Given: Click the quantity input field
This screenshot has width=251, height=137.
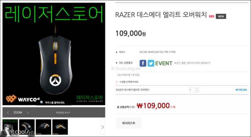Looking at the screenshot, I should tap(192, 90).
